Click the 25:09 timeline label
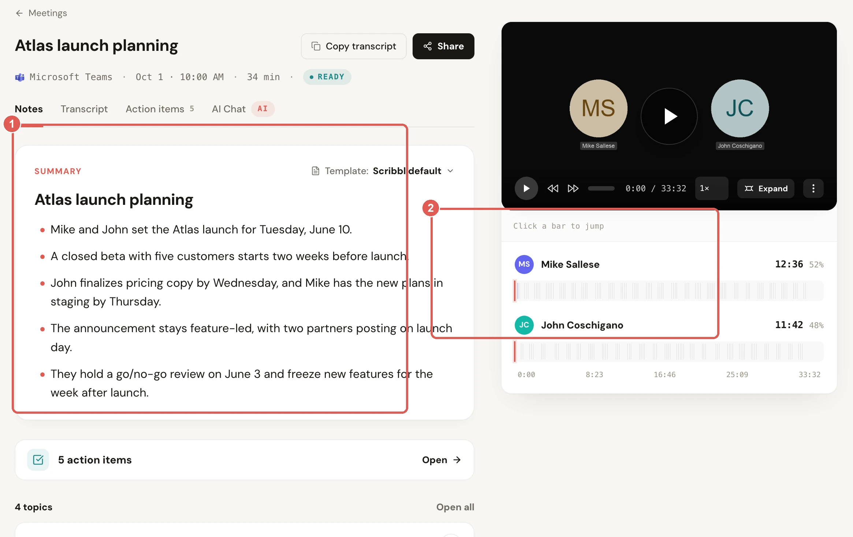The image size is (853, 537). point(737,375)
